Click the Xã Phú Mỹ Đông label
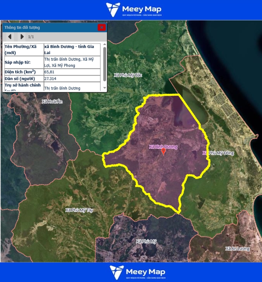Screen dimensions: 262x282 pyautogui.click(x=218, y=153)
